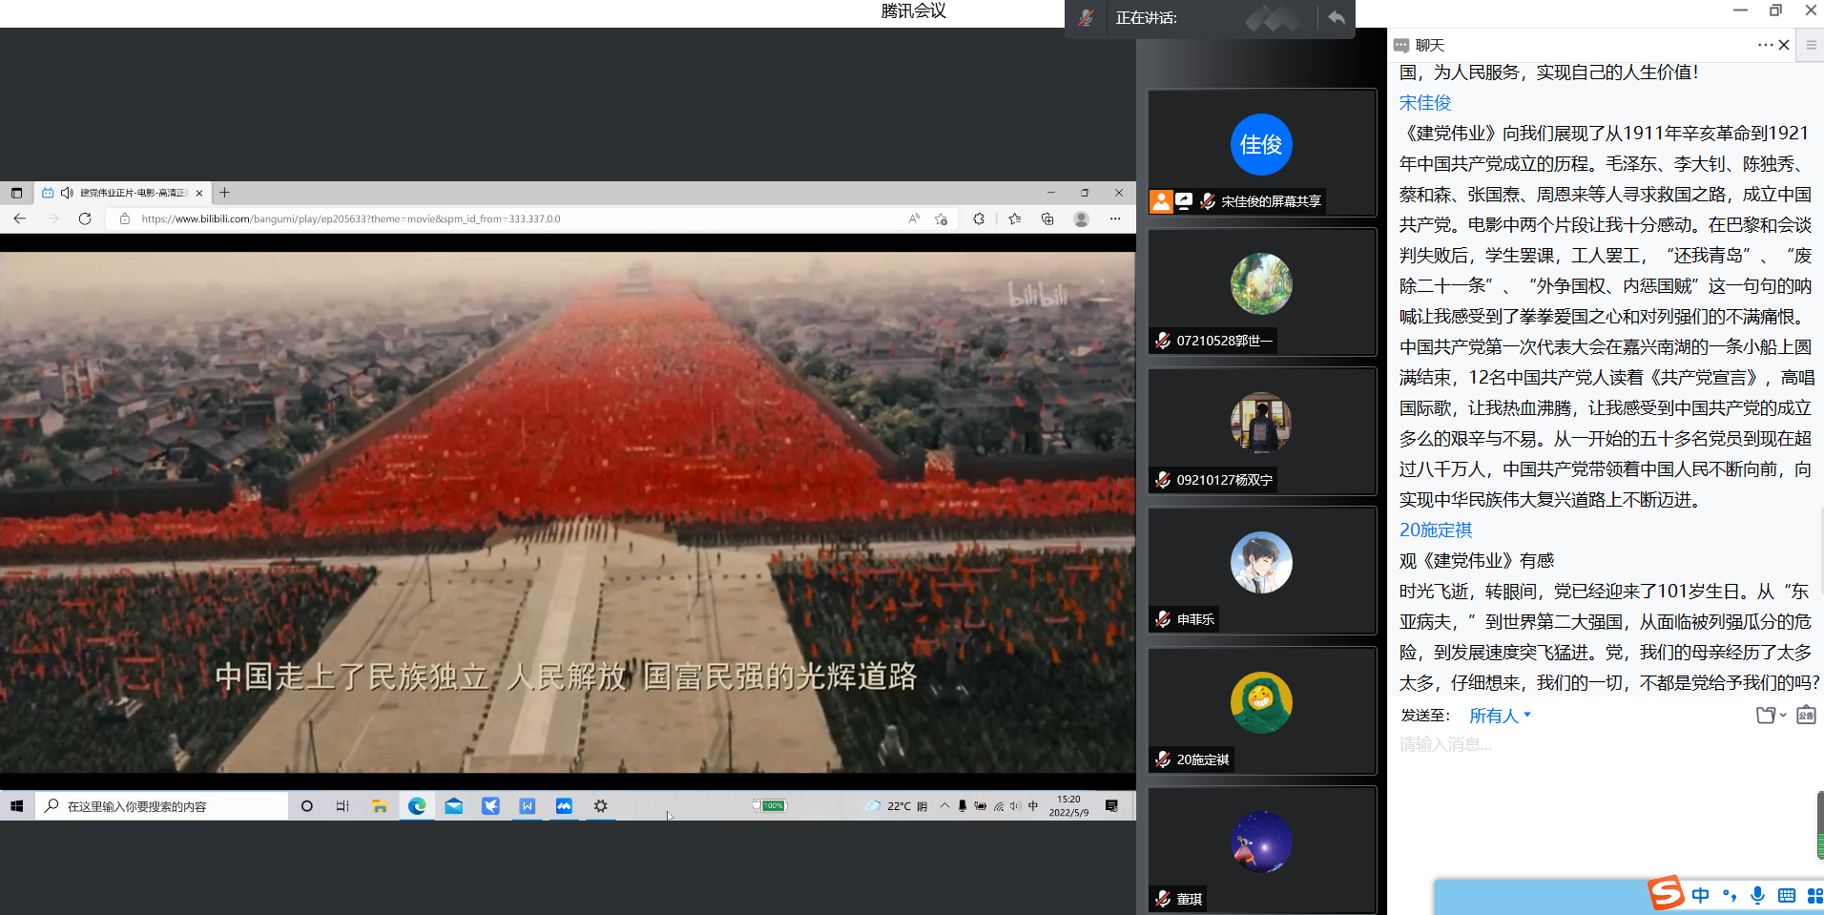1824x915 pixels.
Task: Open the shared screen Windows Start button
Action: pyautogui.click(x=16, y=806)
